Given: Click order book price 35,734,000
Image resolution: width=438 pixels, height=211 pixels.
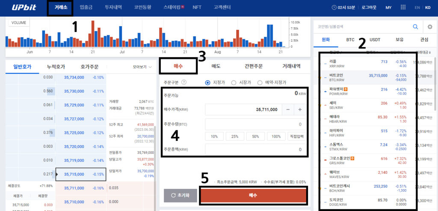Looking at the screenshot, I should (74, 77).
